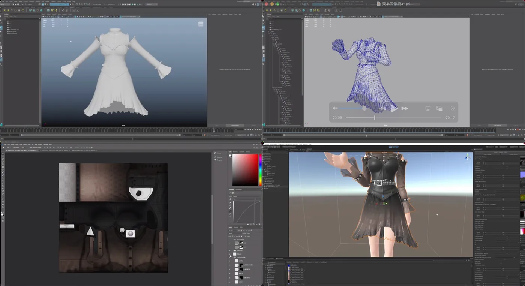The image size is (525, 286).
Task: Mute the video via speaker icon
Action: click(335, 108)
